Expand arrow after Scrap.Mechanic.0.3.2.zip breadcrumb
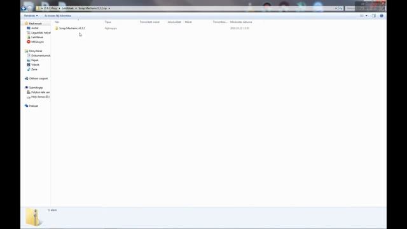 point(109,8)
